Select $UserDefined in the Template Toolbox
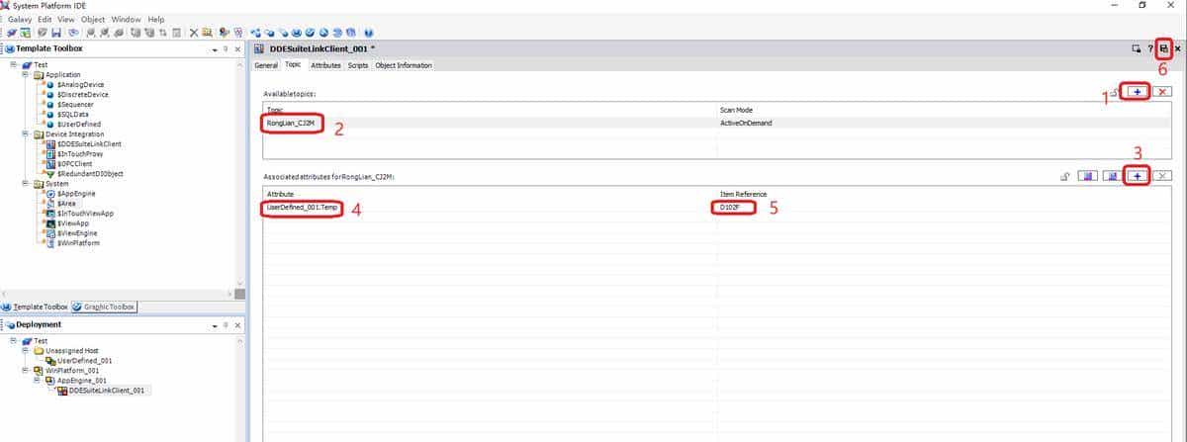The image size is (1187, 442). tap(79, 125)
